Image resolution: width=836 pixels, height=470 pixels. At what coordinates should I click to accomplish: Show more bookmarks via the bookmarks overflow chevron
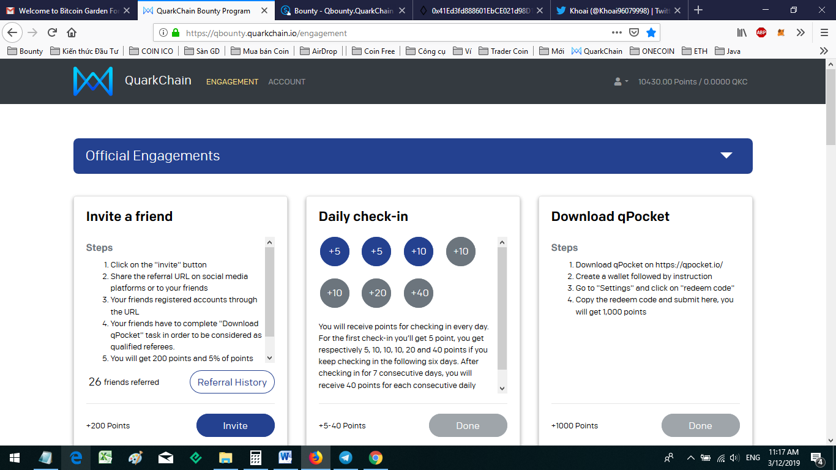[x=824, y=51]
